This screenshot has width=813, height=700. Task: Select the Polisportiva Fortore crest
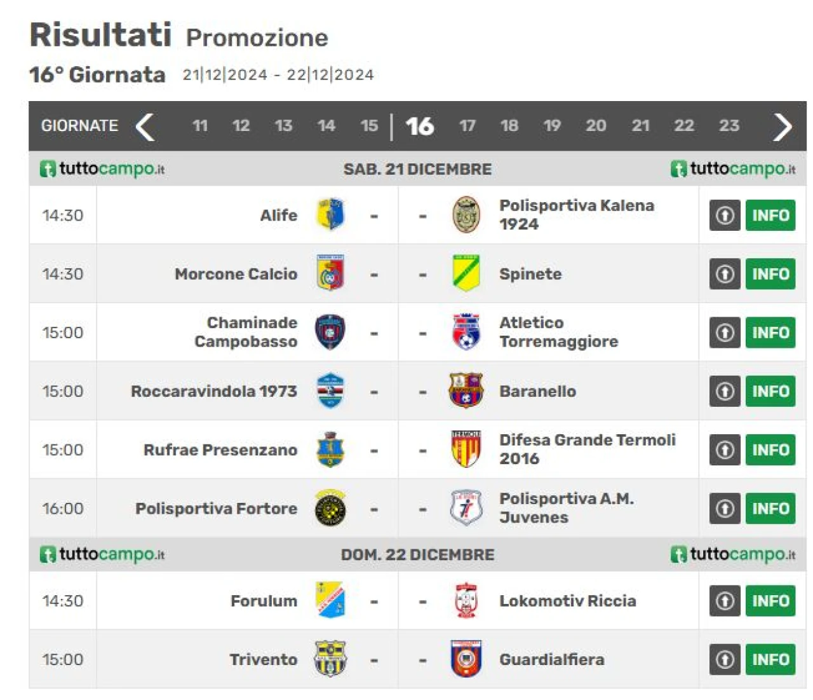point(330,508)
